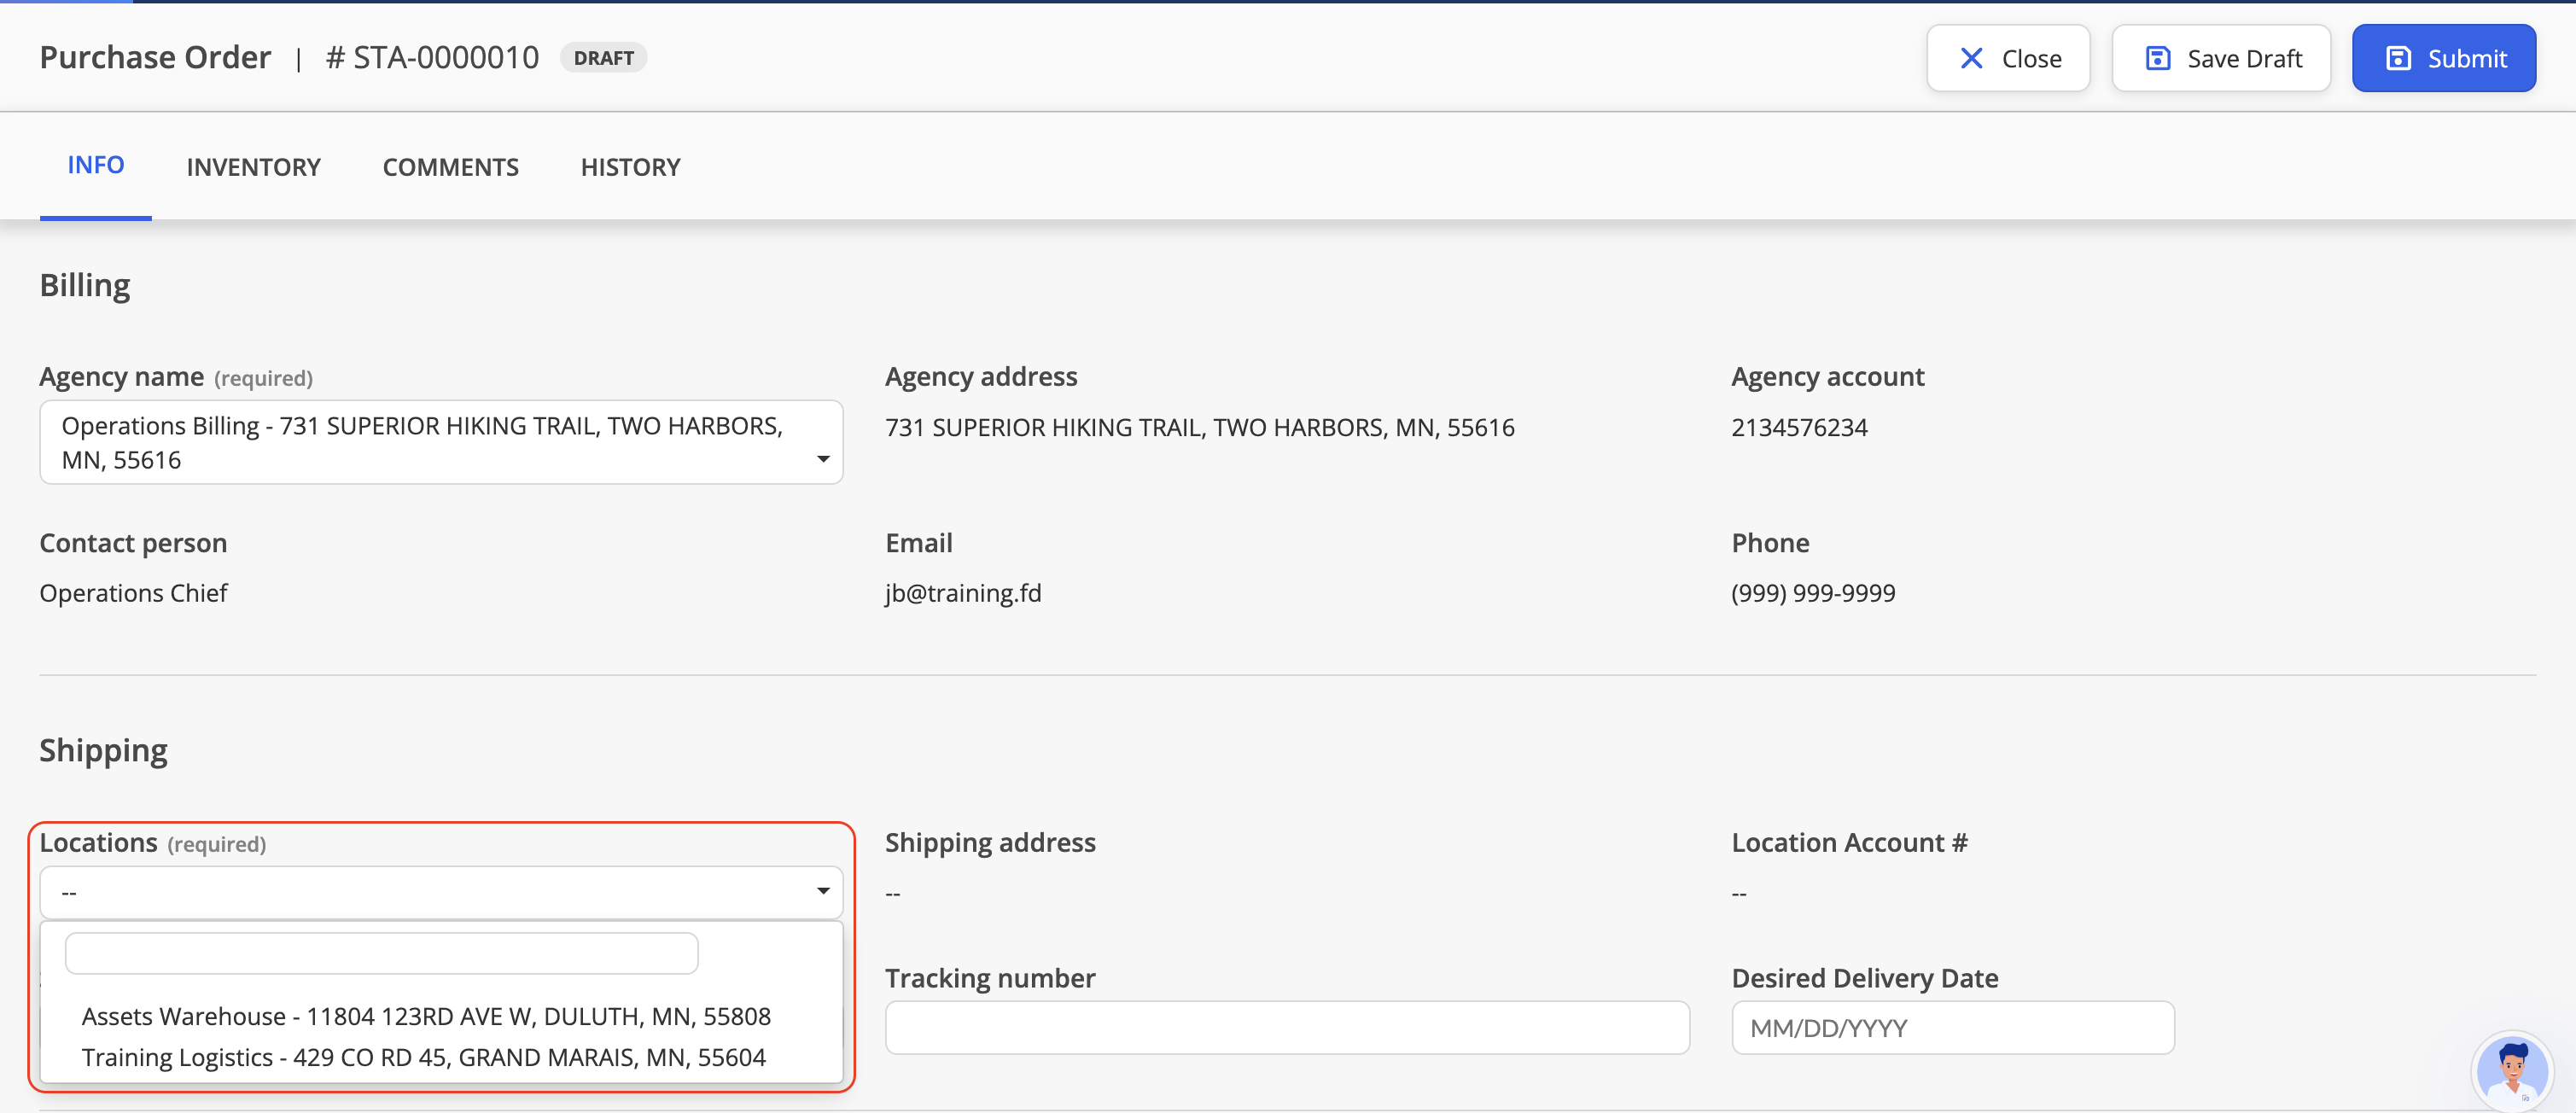Open the Agency name select box
This screenshot has width=2576, height=1113.
[441, 442]
